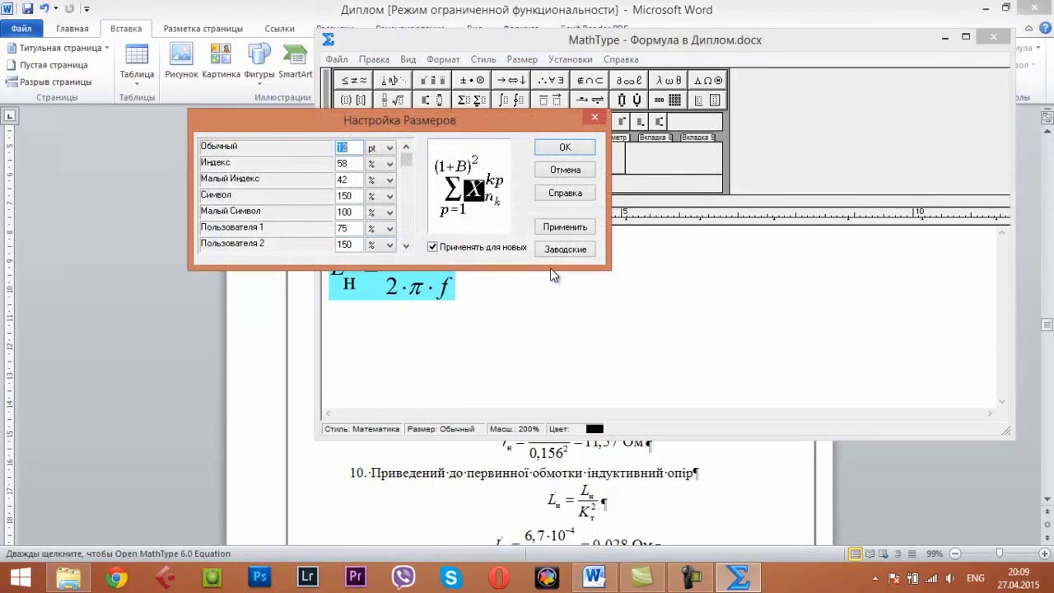Screen dimensions: 1054x593
Task: Open the fence templates palette (parentheses, brackets)
Action: [353, 100]
